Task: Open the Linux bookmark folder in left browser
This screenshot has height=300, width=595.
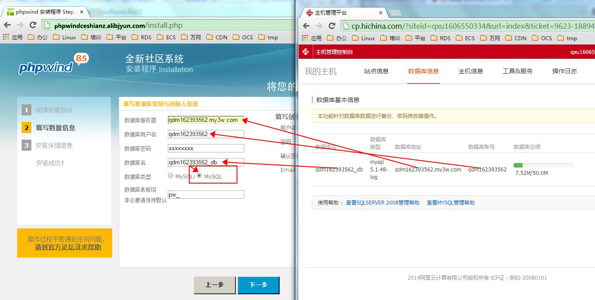Action: point(64,38)
